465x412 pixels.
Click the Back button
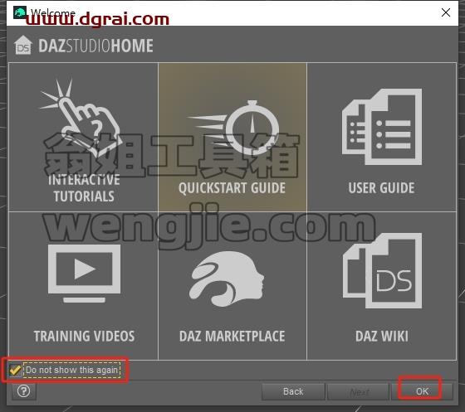293,391
